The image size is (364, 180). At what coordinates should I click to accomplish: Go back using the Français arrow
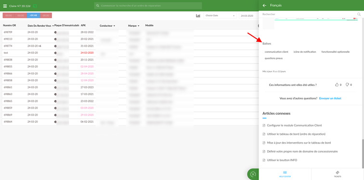[264, 5]
